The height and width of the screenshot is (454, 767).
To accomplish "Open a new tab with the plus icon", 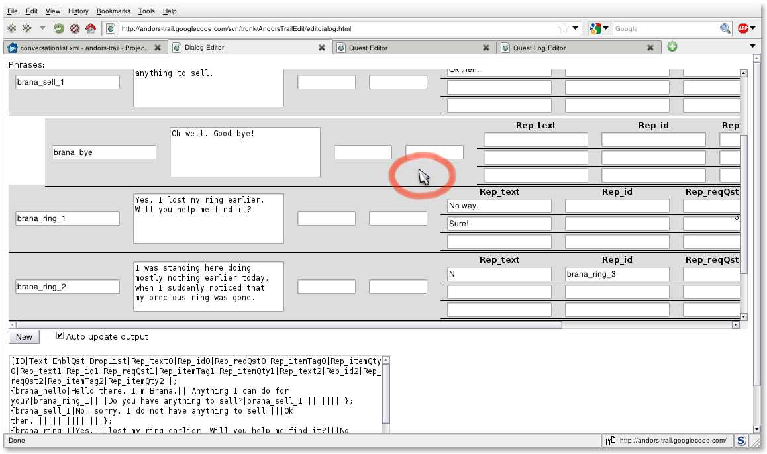I will (672, 47).
